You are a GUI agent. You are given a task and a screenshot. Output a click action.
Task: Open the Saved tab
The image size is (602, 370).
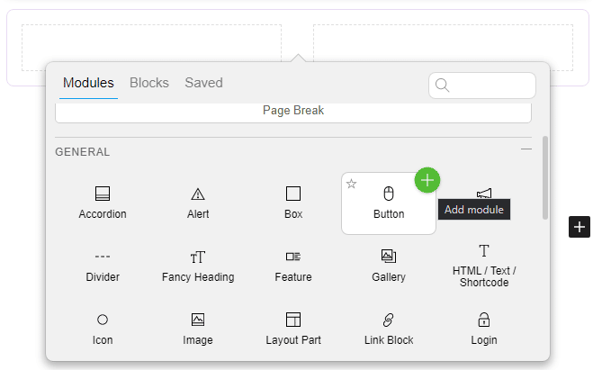[203, 83]
